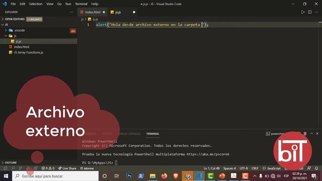Open Firefox from the taskbar
The image size is (322, 181).
point(164,176)
